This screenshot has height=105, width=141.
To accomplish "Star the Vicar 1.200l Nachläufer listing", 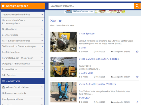I will click(x=137, y=77).
